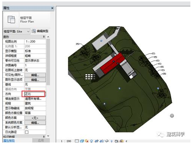
Task: Click the 墙连接显示 value field
Action: pos(35,99)
